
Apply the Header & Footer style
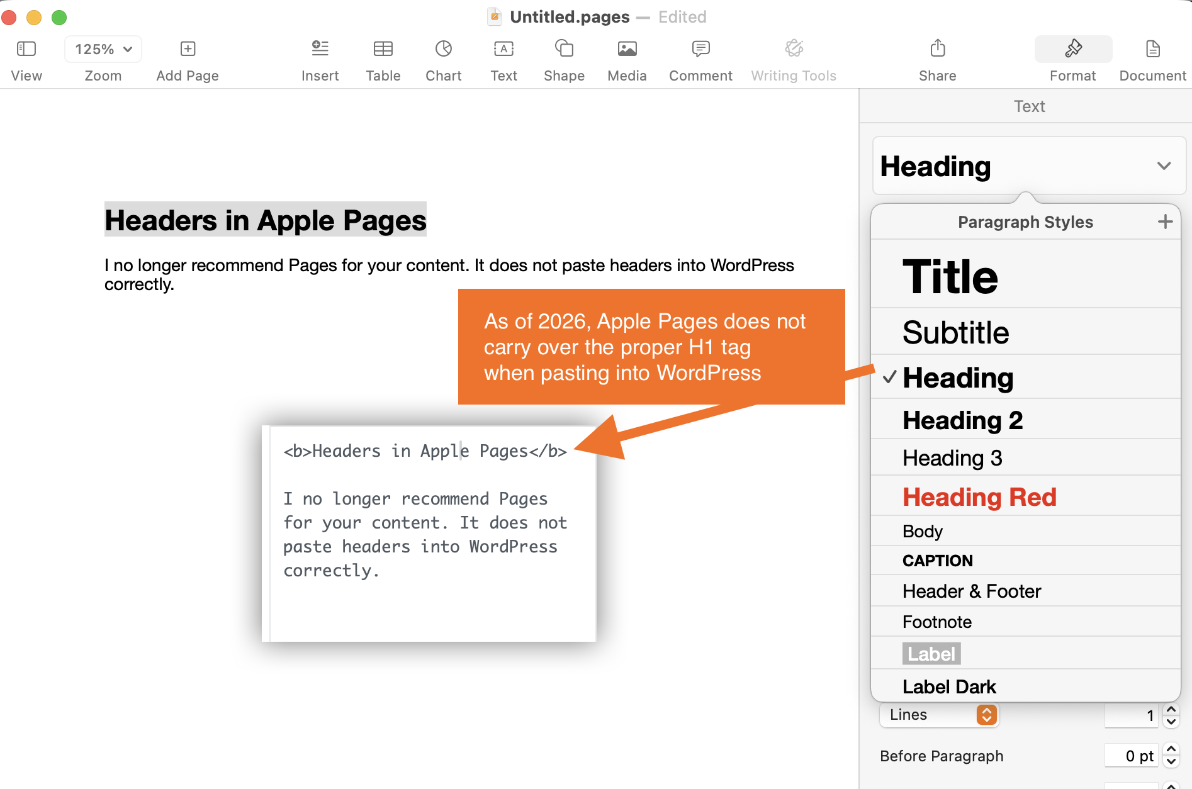point(1025,591)
